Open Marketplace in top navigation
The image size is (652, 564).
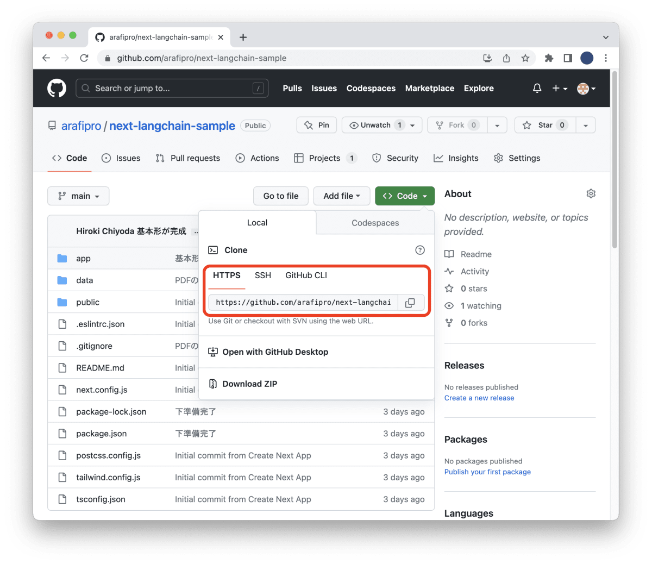[430, 88]
